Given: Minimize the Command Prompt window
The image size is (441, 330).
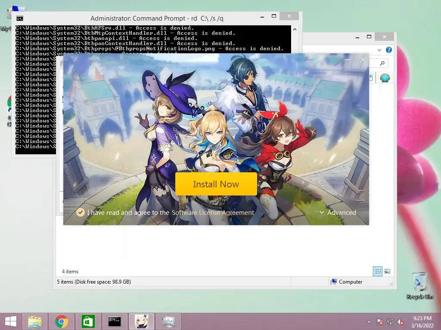Looking at the screenshot, I should click(262, 17).
